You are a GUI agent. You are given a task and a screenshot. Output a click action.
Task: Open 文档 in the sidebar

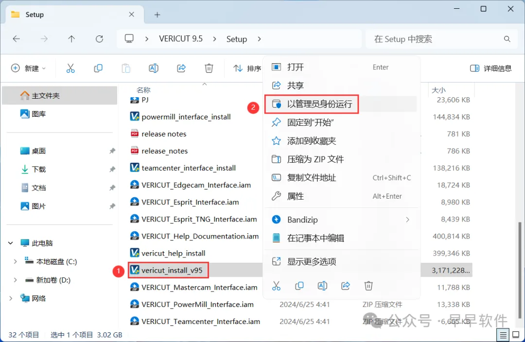60,188
